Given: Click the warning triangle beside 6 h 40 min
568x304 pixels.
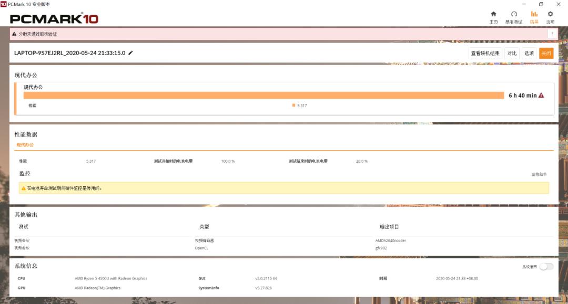Looking at the screenshot, I should pos(542,95).
